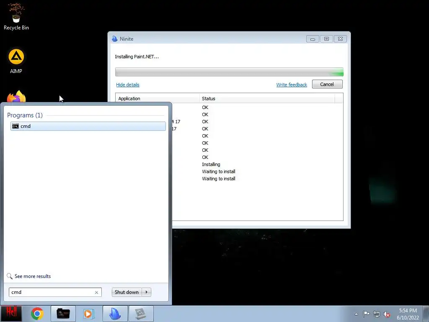Viewport: 429px width, 322px height.
Task: Open the Recycle Bin desktop icon
Action: coord(16,16)
